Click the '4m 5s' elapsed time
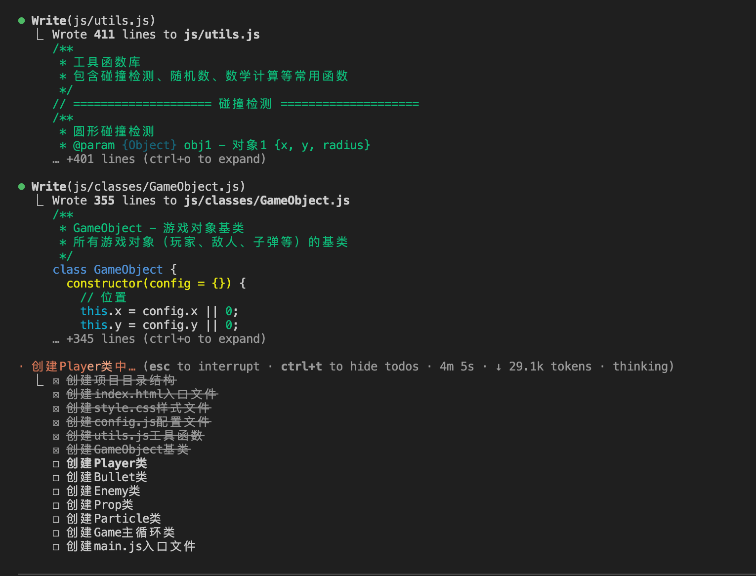 457,367
